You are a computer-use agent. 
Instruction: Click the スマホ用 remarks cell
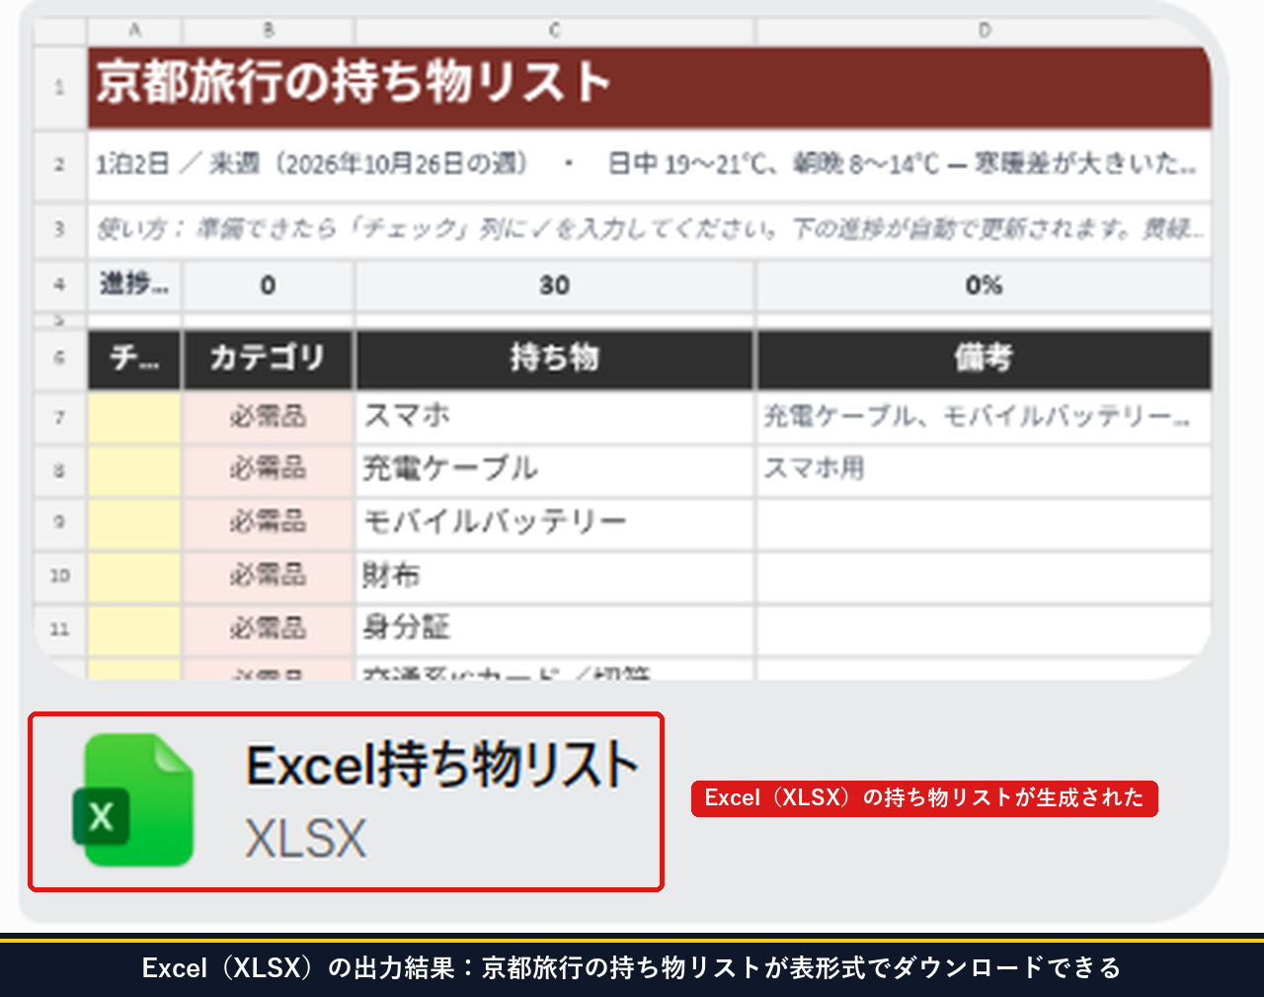pos(984,469)
